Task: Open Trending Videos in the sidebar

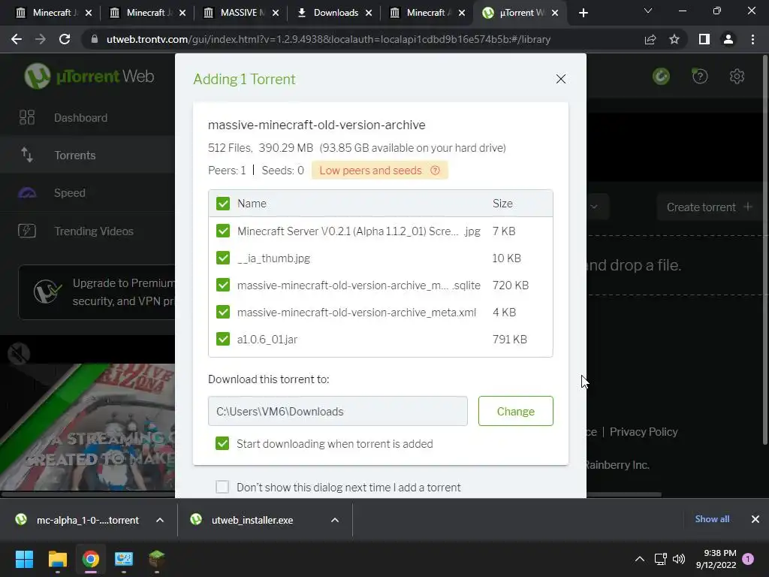Action: (87, 231)
